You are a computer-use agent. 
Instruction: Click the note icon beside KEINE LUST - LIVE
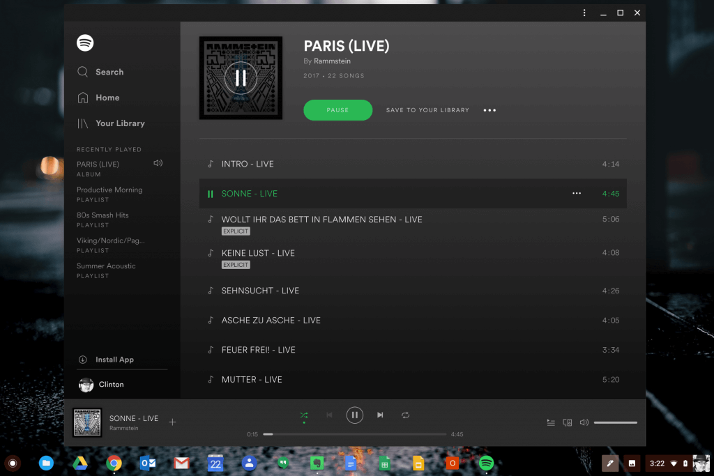point(211,252)
